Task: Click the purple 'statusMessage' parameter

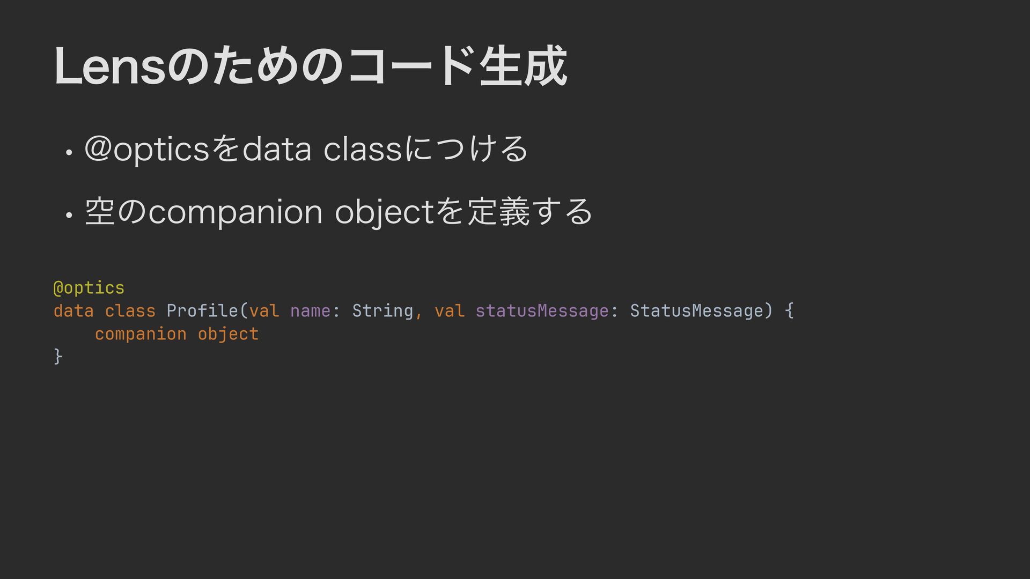Action: pyautogui.click(x=542, y=311)
